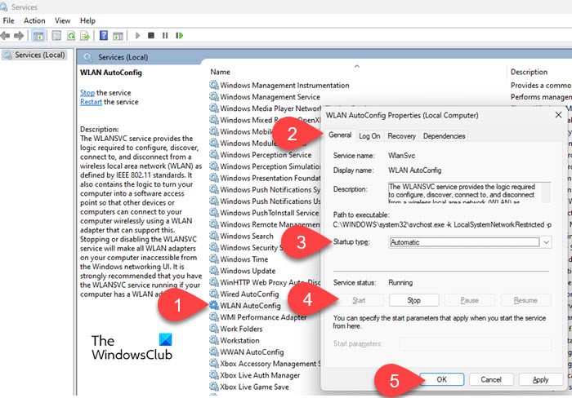Screen dimensions: 572x398
Task: Click the Show/Hide Action Pane icon
Action: tap(118, 36)
